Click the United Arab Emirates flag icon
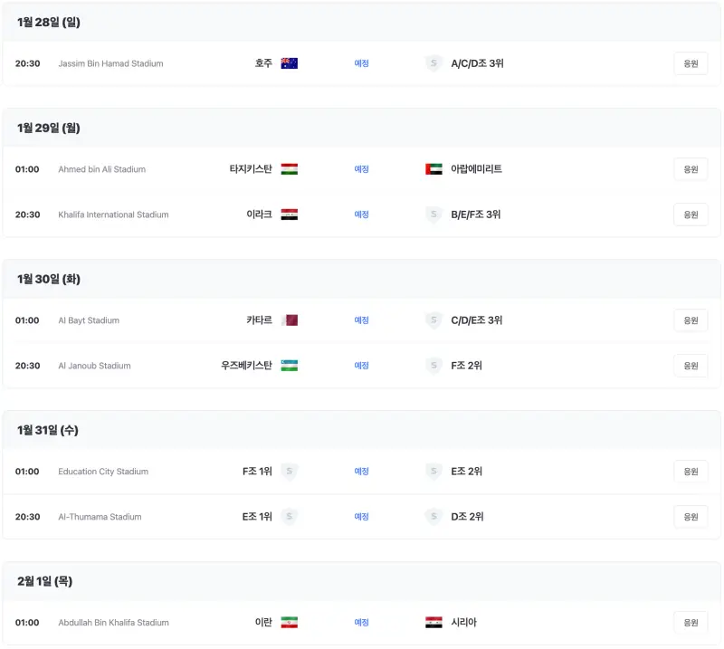Screen dimensions: 724x649 pos(433,169)
